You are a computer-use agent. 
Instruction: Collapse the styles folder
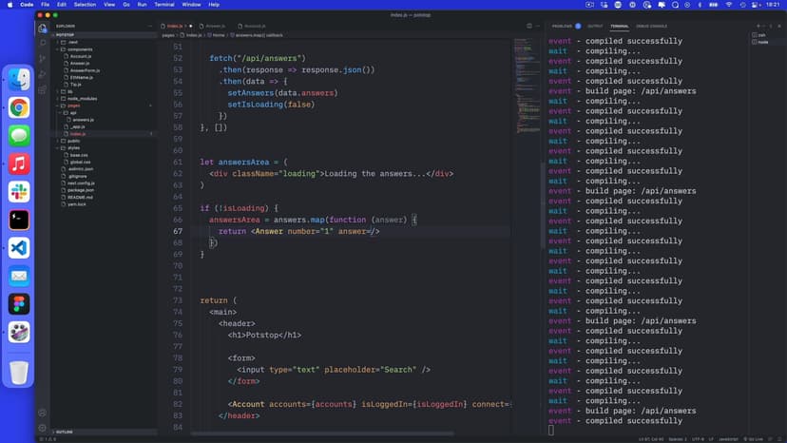[x=74, y=147]
